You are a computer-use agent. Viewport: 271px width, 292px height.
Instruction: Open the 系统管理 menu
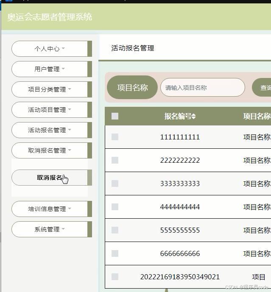coord(52,229)
